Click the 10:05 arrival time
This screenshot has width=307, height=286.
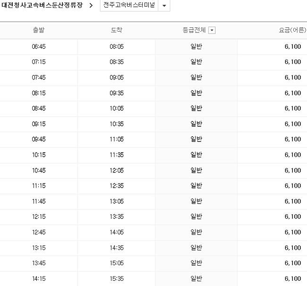coord(117,108)
